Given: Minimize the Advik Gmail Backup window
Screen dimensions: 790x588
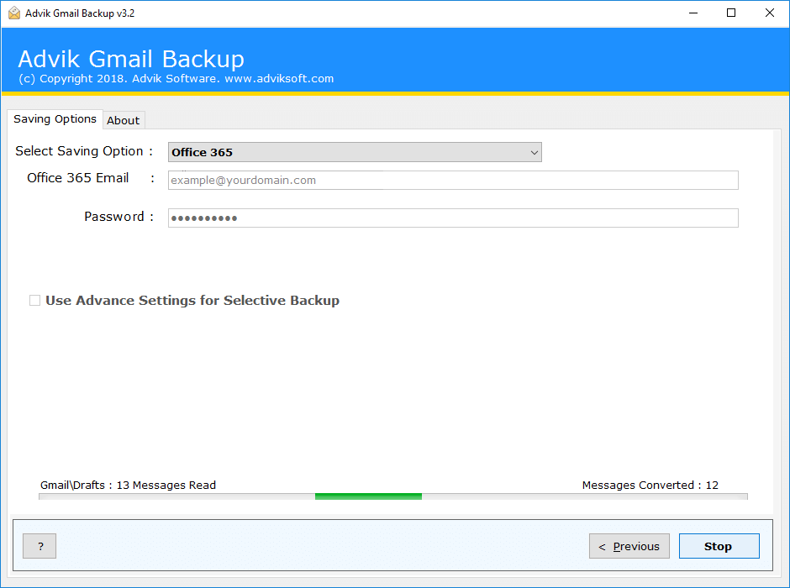Looking at the screenshot, I should pyautogui.click(x=693, y=13).
